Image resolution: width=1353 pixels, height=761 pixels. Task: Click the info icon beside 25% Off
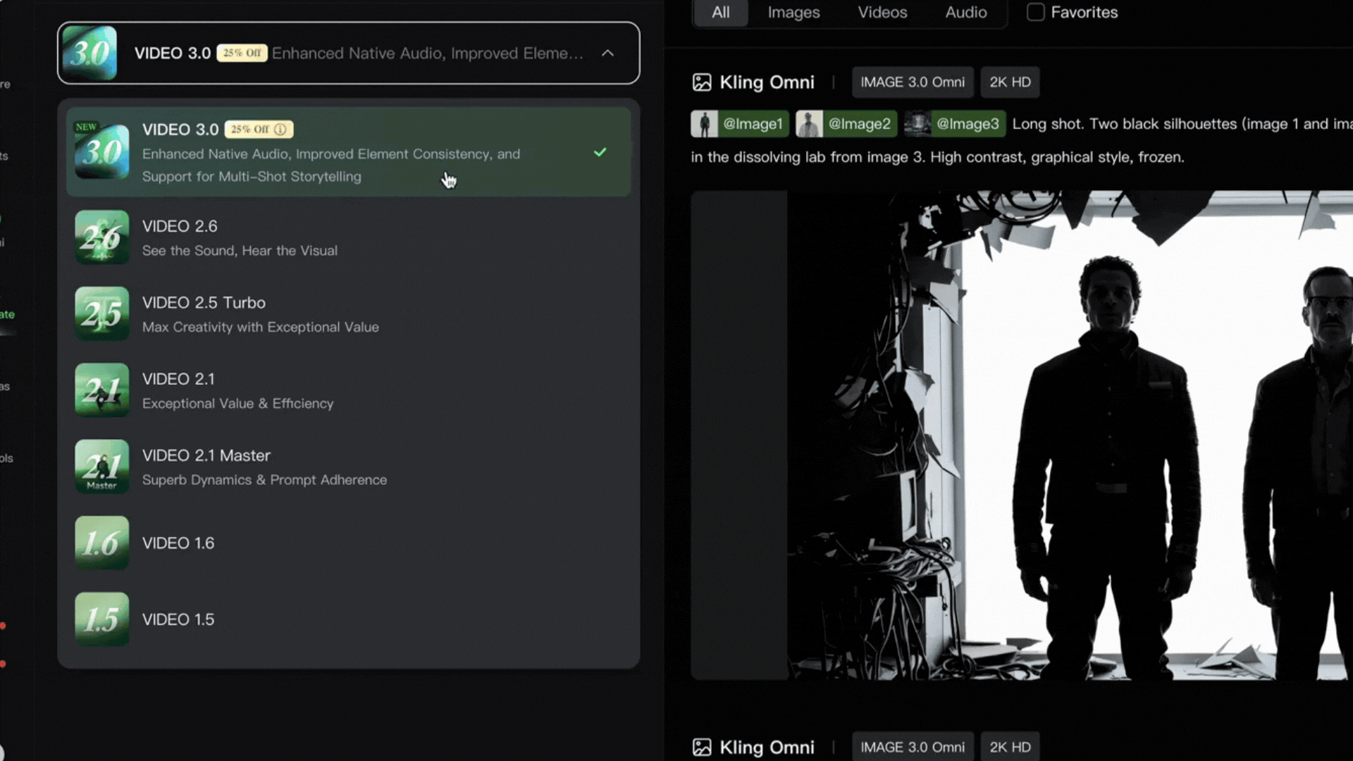point(280,130)
